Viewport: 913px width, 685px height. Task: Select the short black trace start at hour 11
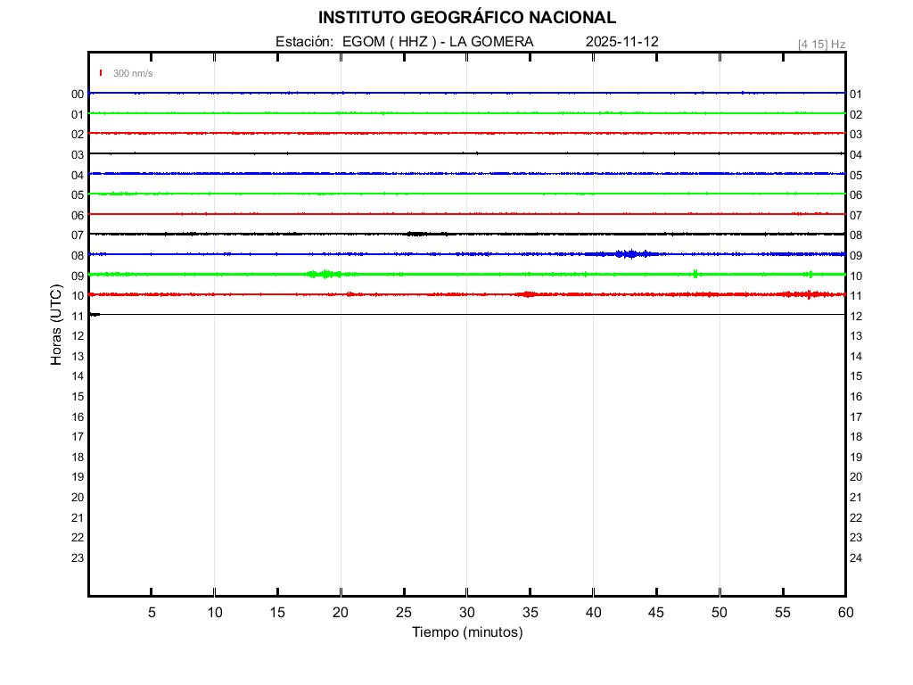tap(94, 314)
